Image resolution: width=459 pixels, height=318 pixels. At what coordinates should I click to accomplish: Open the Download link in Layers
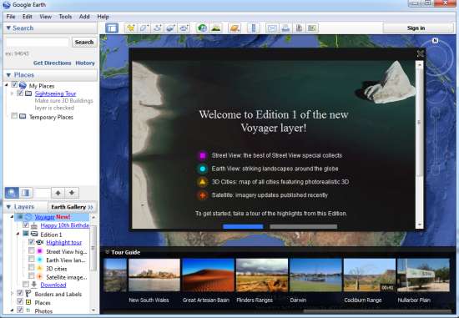[53, 285]
